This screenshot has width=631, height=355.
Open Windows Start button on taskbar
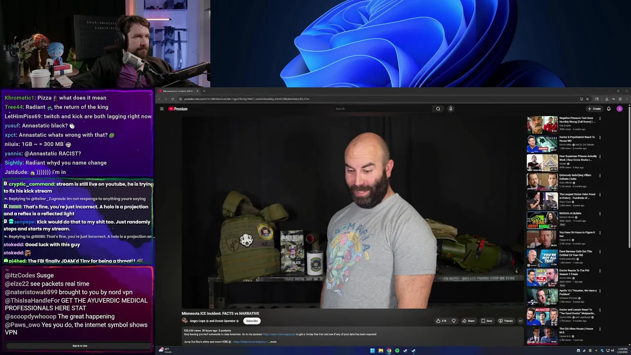tap(372, 351)
